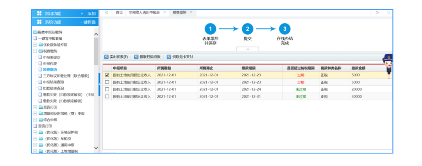The image size is (422, 166).
Task: Click the folder icon of 综合申报
Action: point(40,120)
